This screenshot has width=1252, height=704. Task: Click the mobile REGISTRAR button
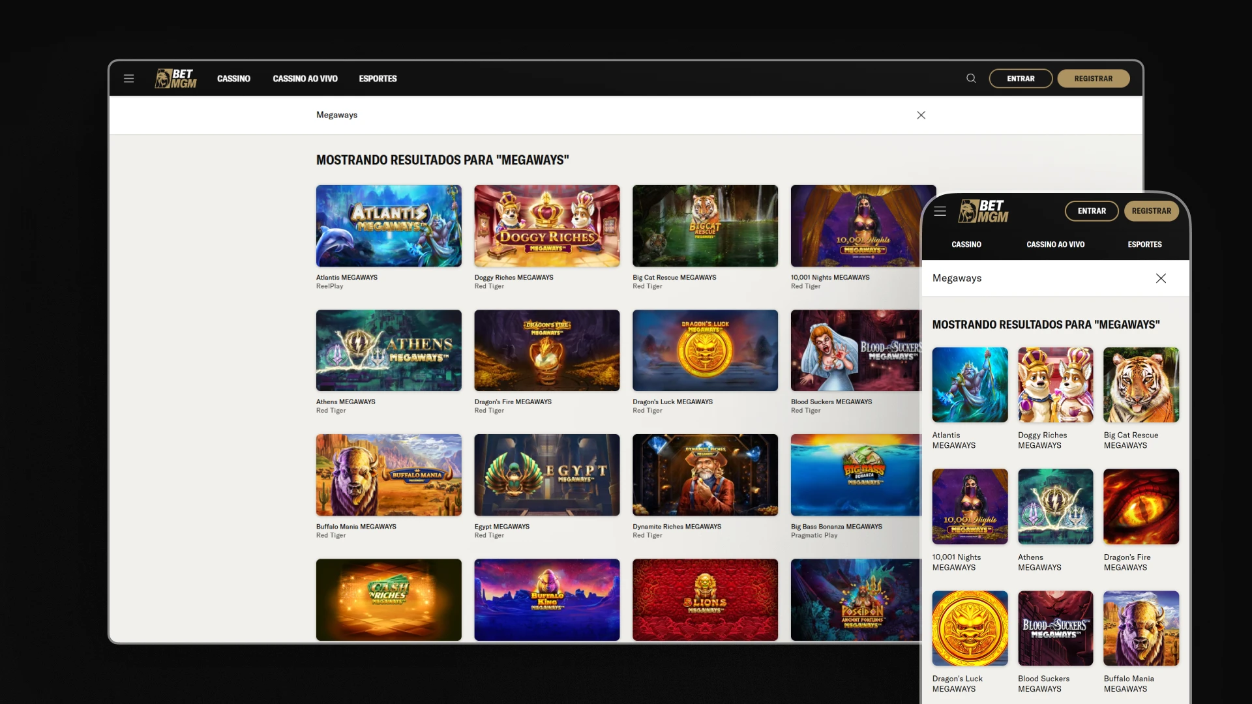1151,211
